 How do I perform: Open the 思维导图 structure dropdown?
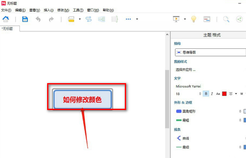(x=210, y=52)
